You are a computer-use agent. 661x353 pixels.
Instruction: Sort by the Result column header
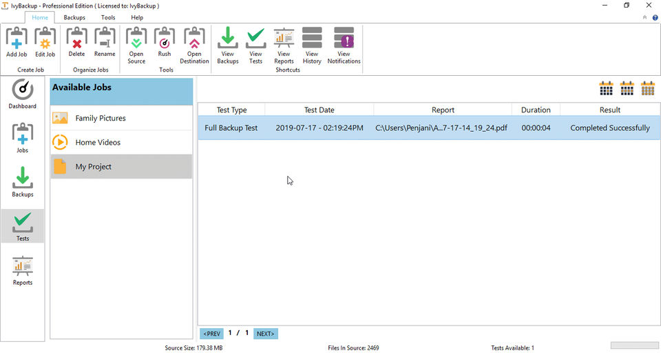pyautogui.click(x=610, y=110)
